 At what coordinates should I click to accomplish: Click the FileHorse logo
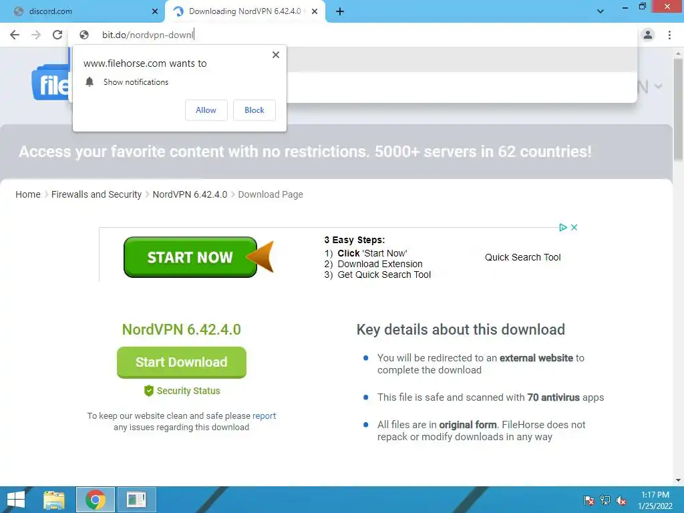pos(51,82)
